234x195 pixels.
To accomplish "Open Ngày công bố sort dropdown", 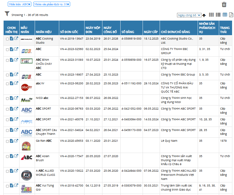I will (x=189, y=15).
